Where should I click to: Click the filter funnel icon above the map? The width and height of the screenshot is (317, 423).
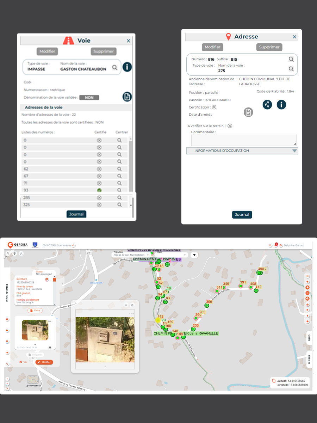tap(194, 255)
